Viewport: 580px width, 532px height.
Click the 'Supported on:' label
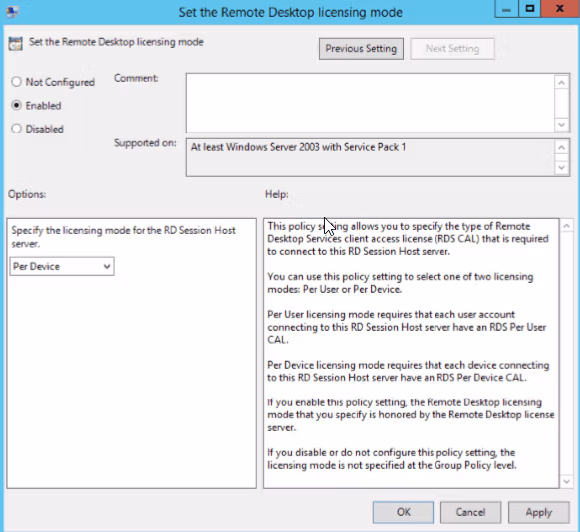tap(145, 143)
